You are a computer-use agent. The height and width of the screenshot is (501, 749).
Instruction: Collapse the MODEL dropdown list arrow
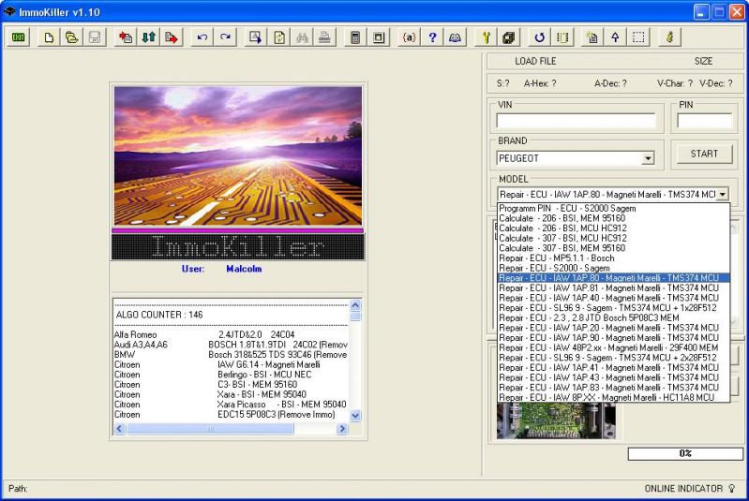click(722, 194)
